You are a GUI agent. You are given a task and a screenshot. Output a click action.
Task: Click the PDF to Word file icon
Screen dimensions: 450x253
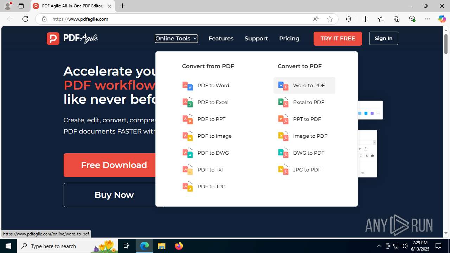(x=188, y=85)
